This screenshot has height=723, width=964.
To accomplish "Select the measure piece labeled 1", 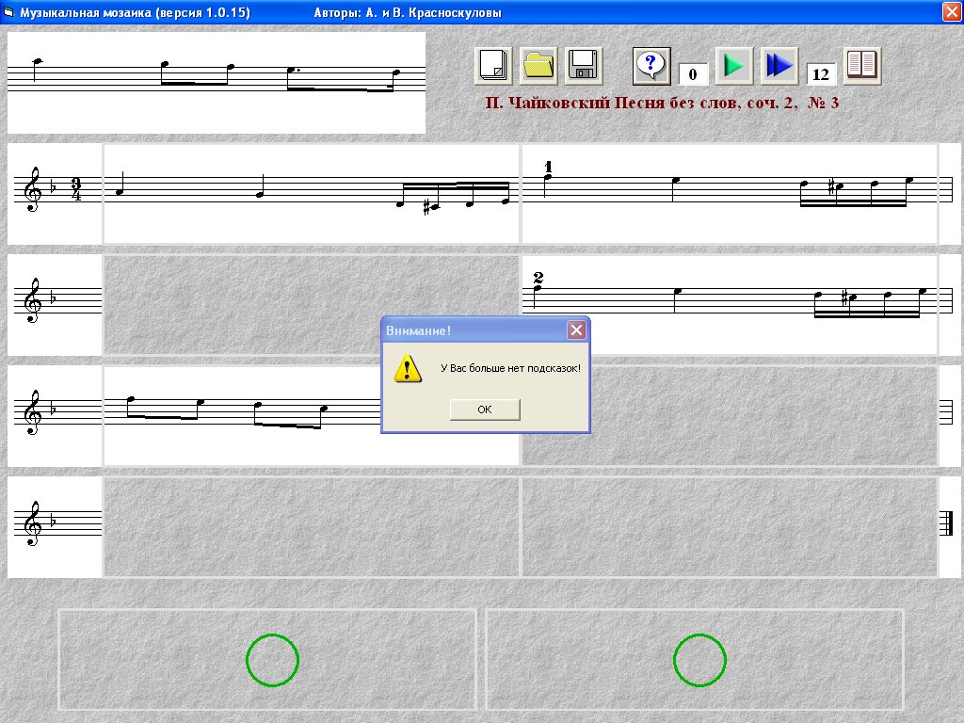I will [730, 194].
